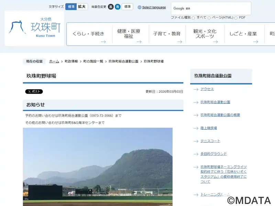Click 町政情報 in breadcrumb
This screenshot has height=206, width=275.
71,61
